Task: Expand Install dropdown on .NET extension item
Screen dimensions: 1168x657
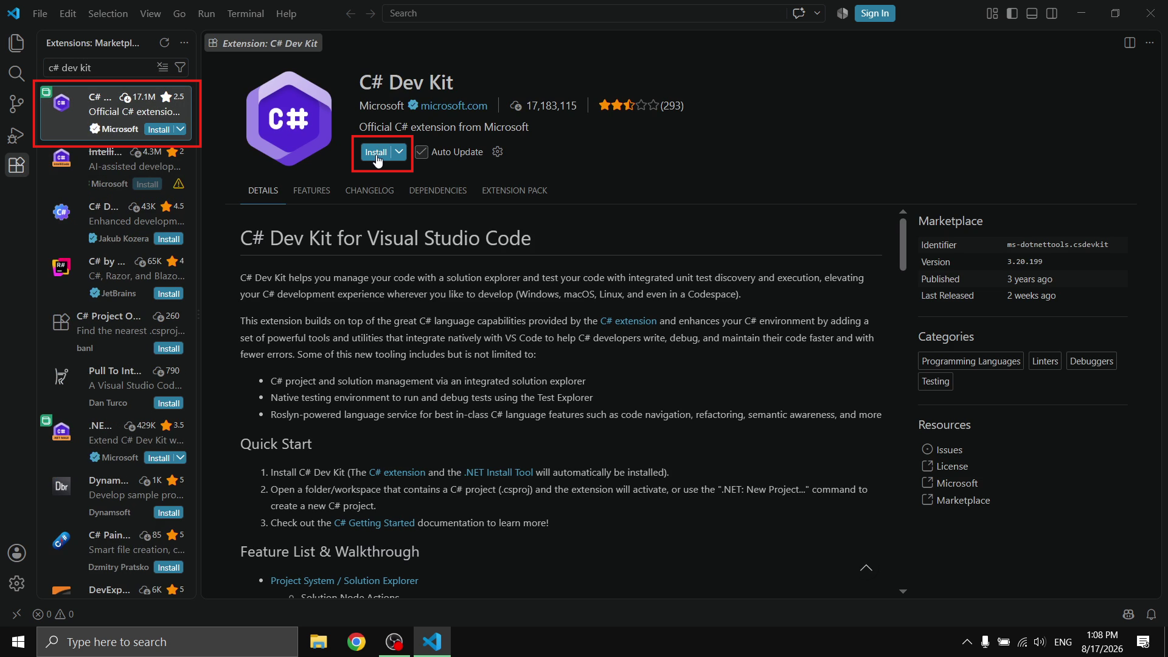Action: [x=181, y=457]
